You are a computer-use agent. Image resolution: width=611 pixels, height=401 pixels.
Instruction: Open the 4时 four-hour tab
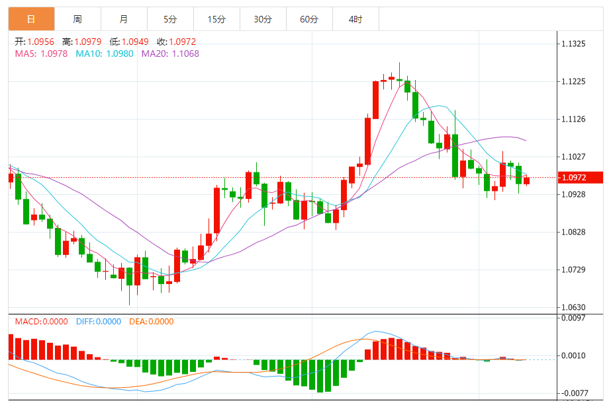[355, 19]
